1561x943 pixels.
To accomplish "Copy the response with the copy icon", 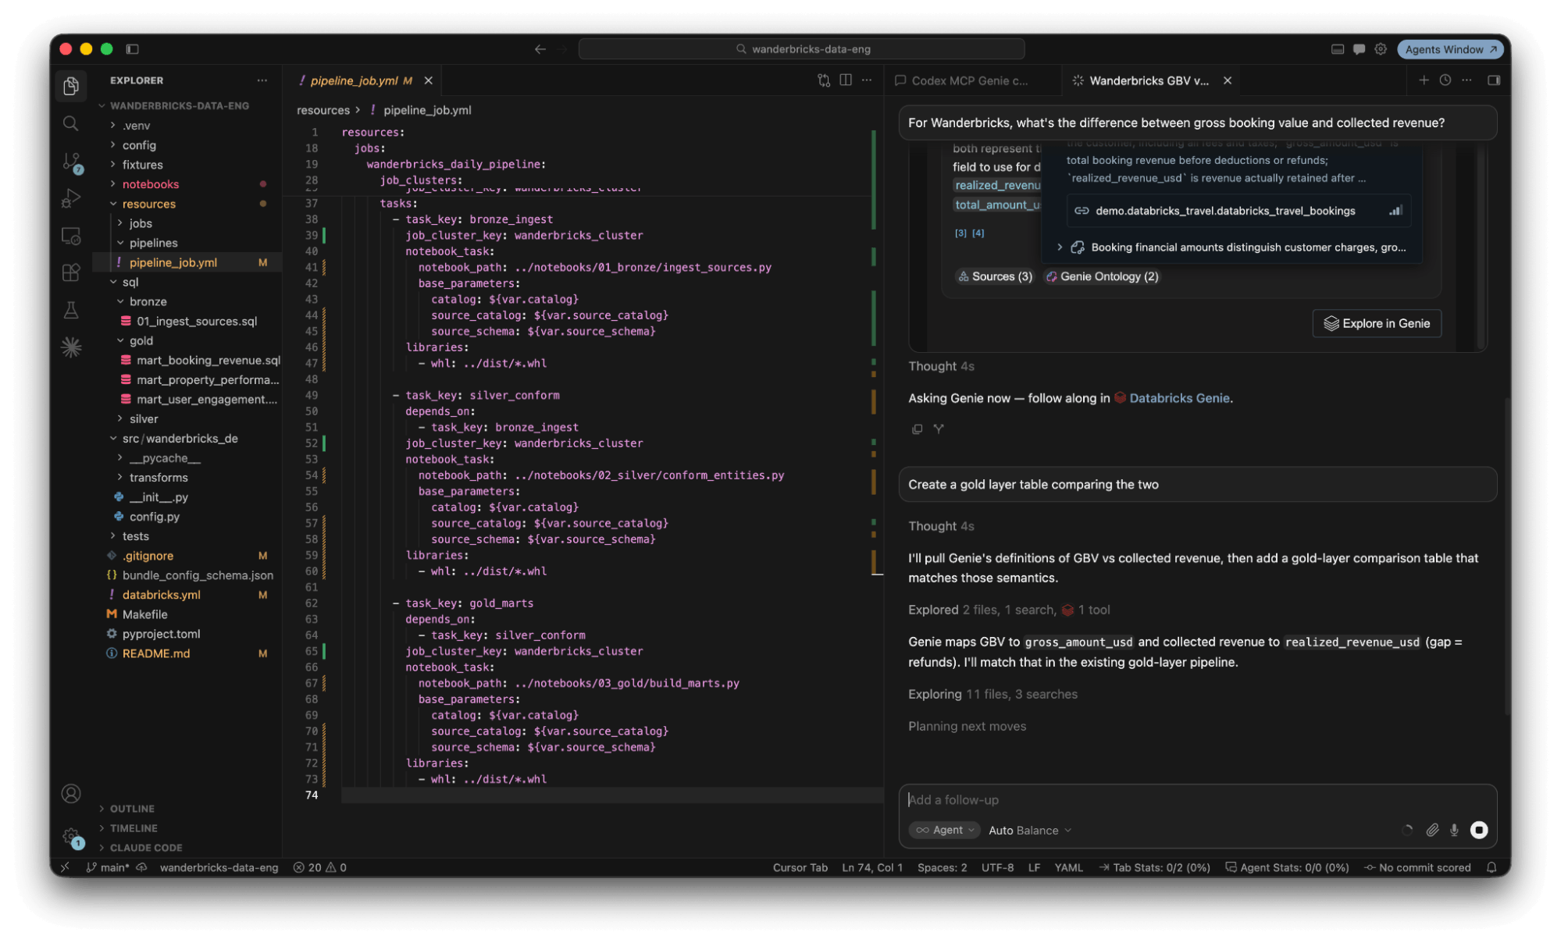I will point(917,429).
